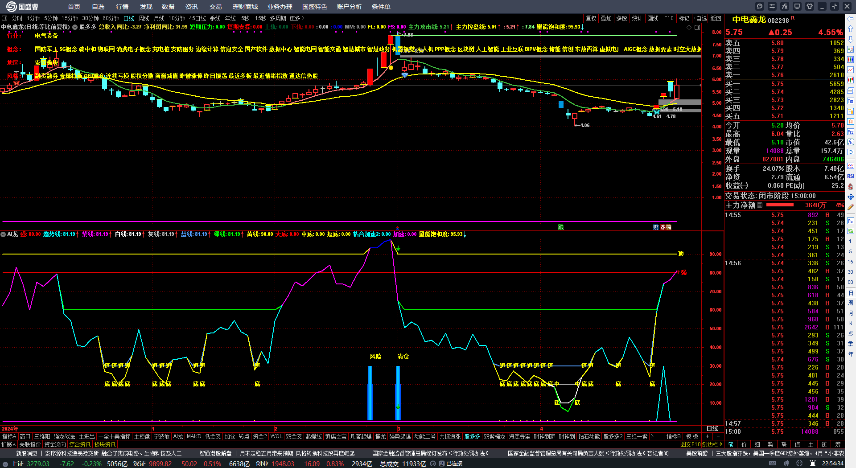Image resolution: width=856 pixels, height=468 pixels.
Task: Toggle the circle marker before 服多多 indicator
Action: 75,27
